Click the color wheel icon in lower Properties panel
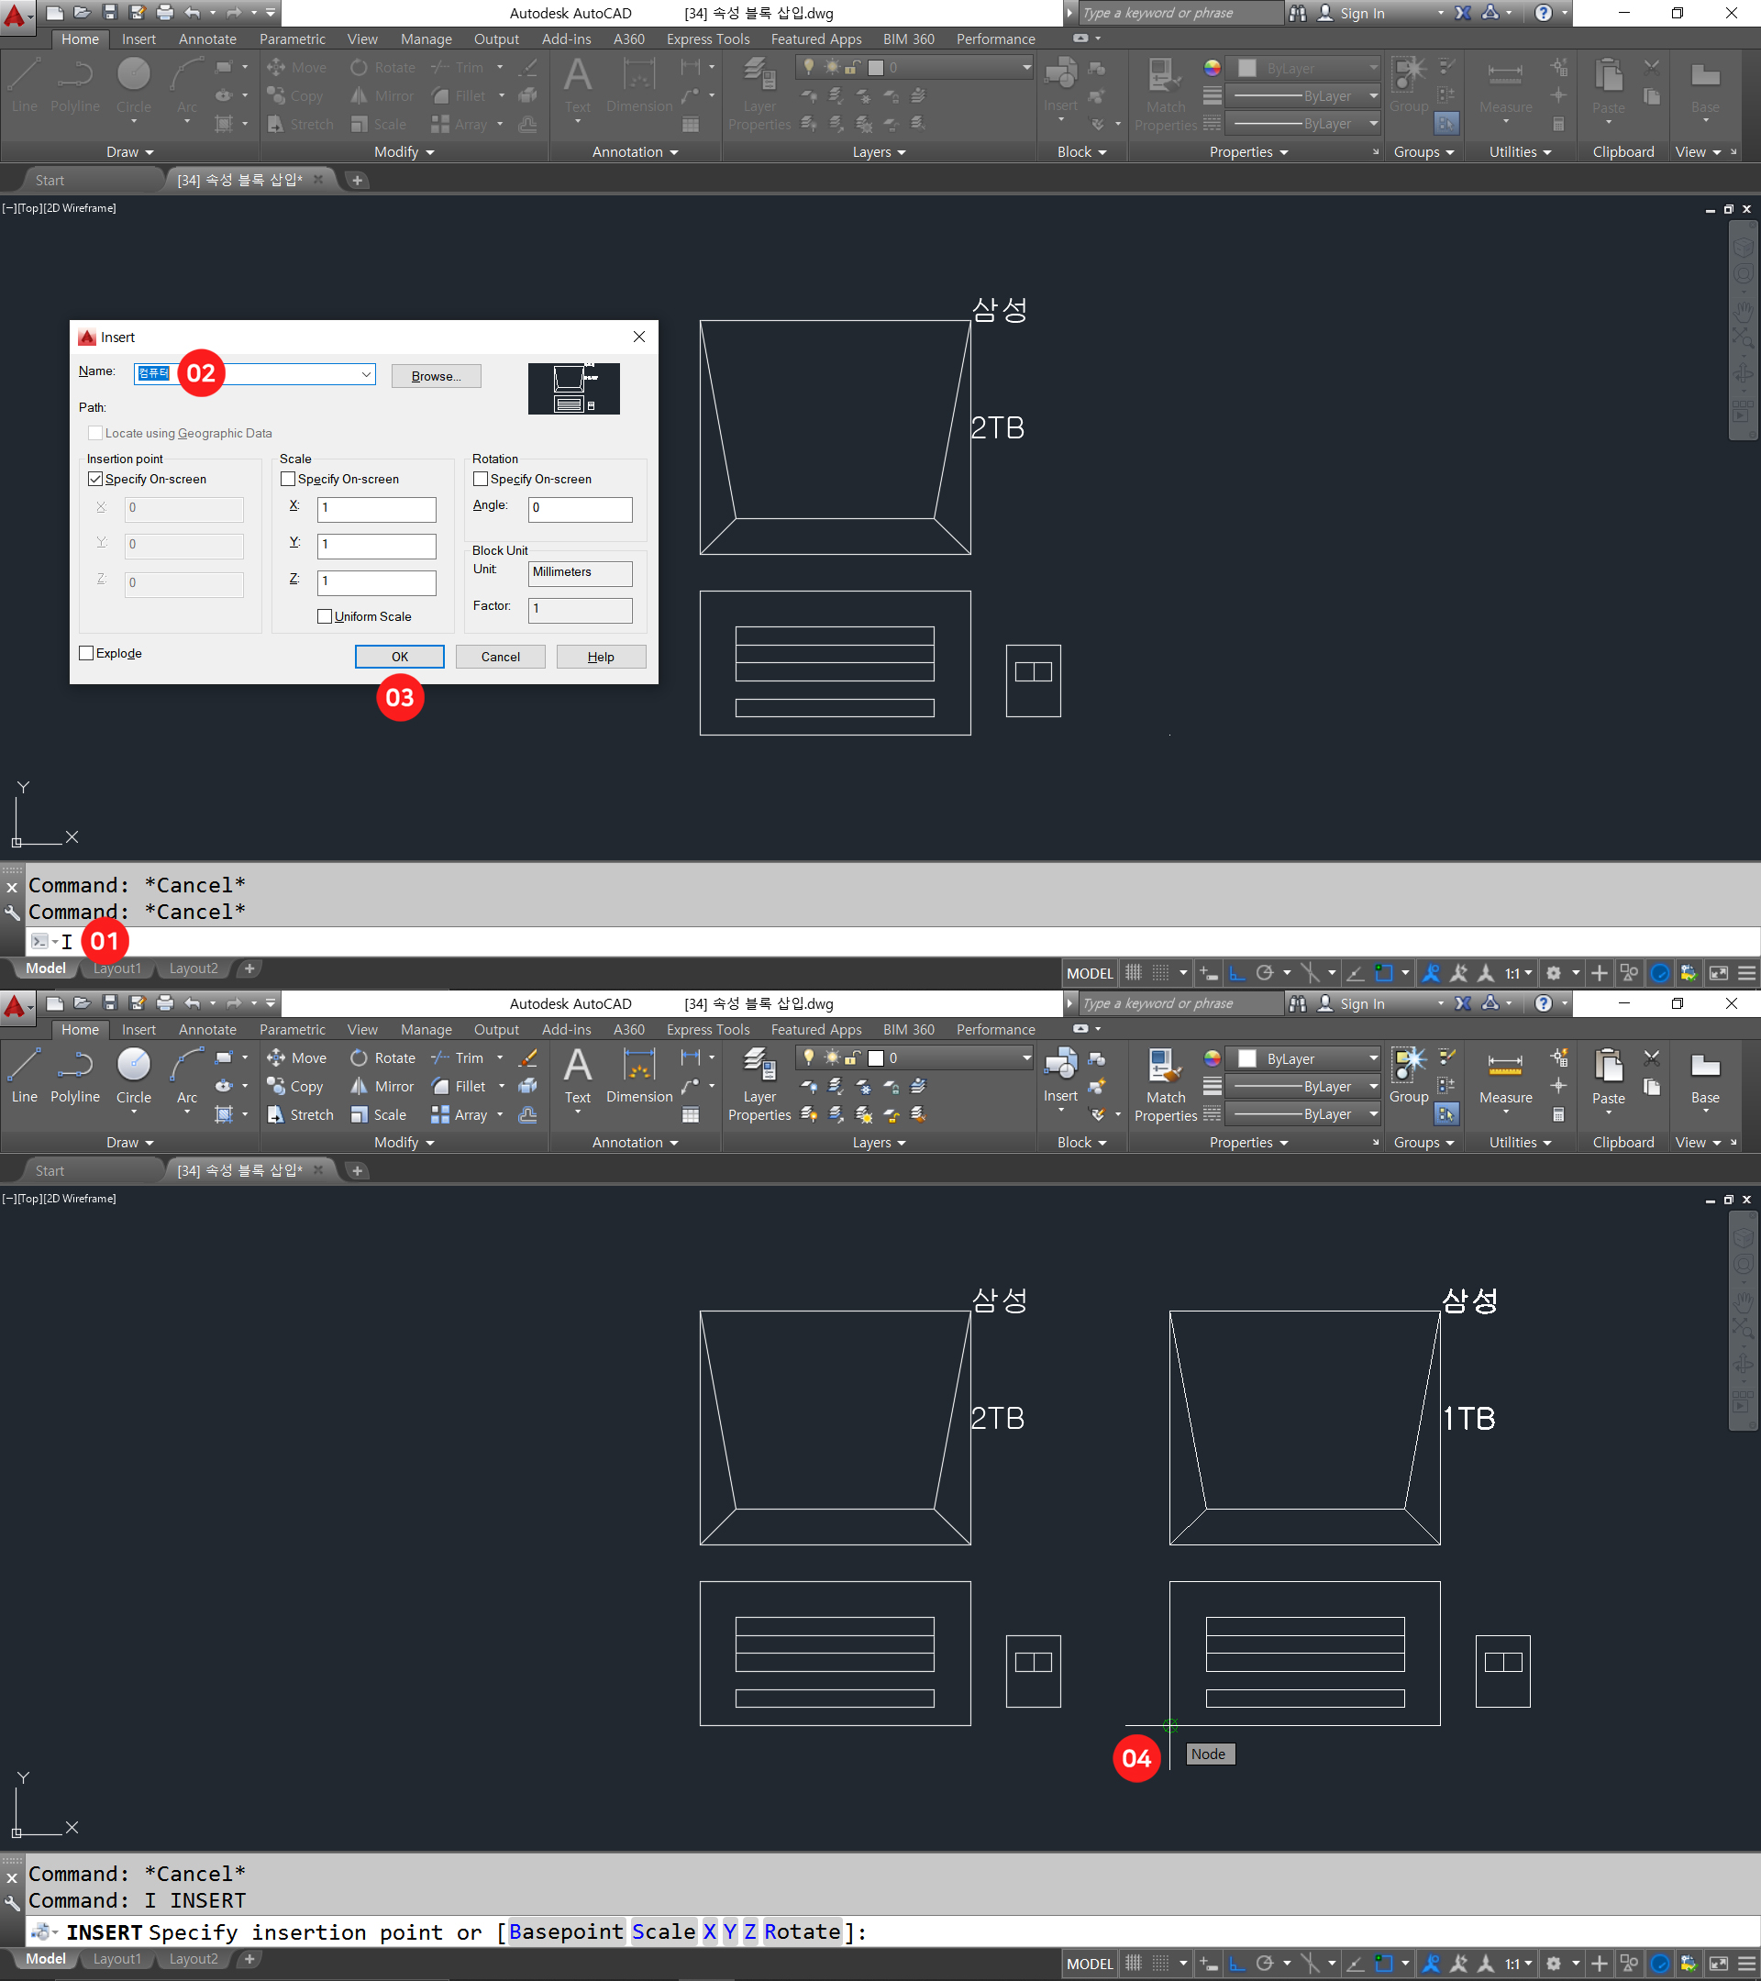Screen dimensions: 1761x1981 click(1212, 1057)
